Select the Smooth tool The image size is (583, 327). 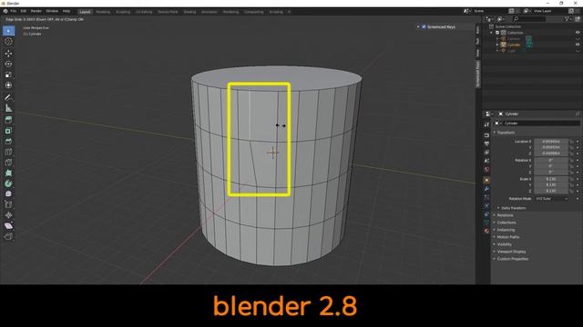(x=8, y=193)
